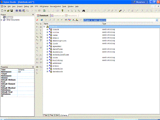Open the DTD menu

36,6
